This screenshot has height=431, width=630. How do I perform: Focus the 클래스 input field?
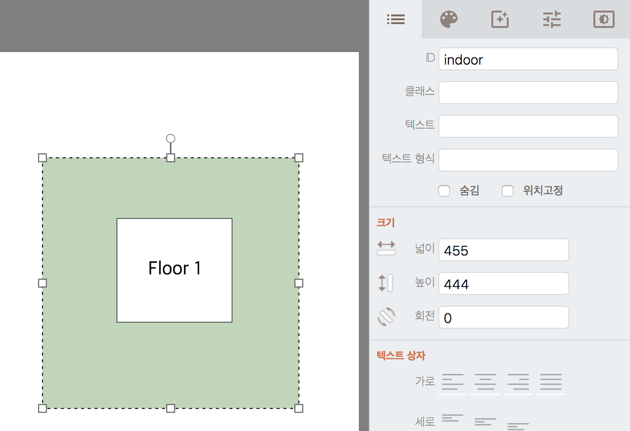(528, 93)
